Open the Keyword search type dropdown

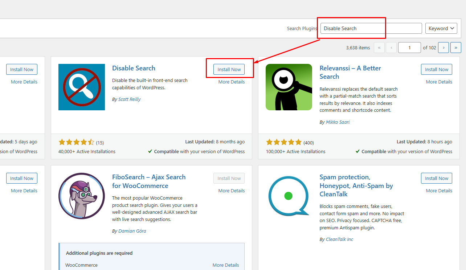point(441,28)
